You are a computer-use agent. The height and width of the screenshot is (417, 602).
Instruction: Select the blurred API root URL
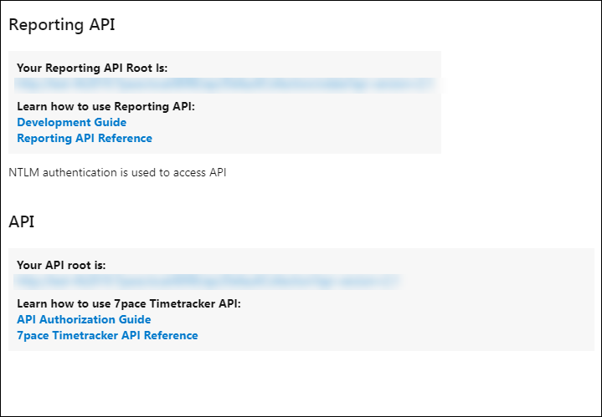coord(208,282)
